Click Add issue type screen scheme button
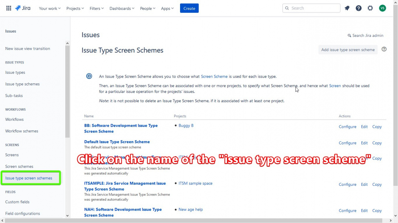The height and width of the screenshot is (223, 398). pos(348,50)
